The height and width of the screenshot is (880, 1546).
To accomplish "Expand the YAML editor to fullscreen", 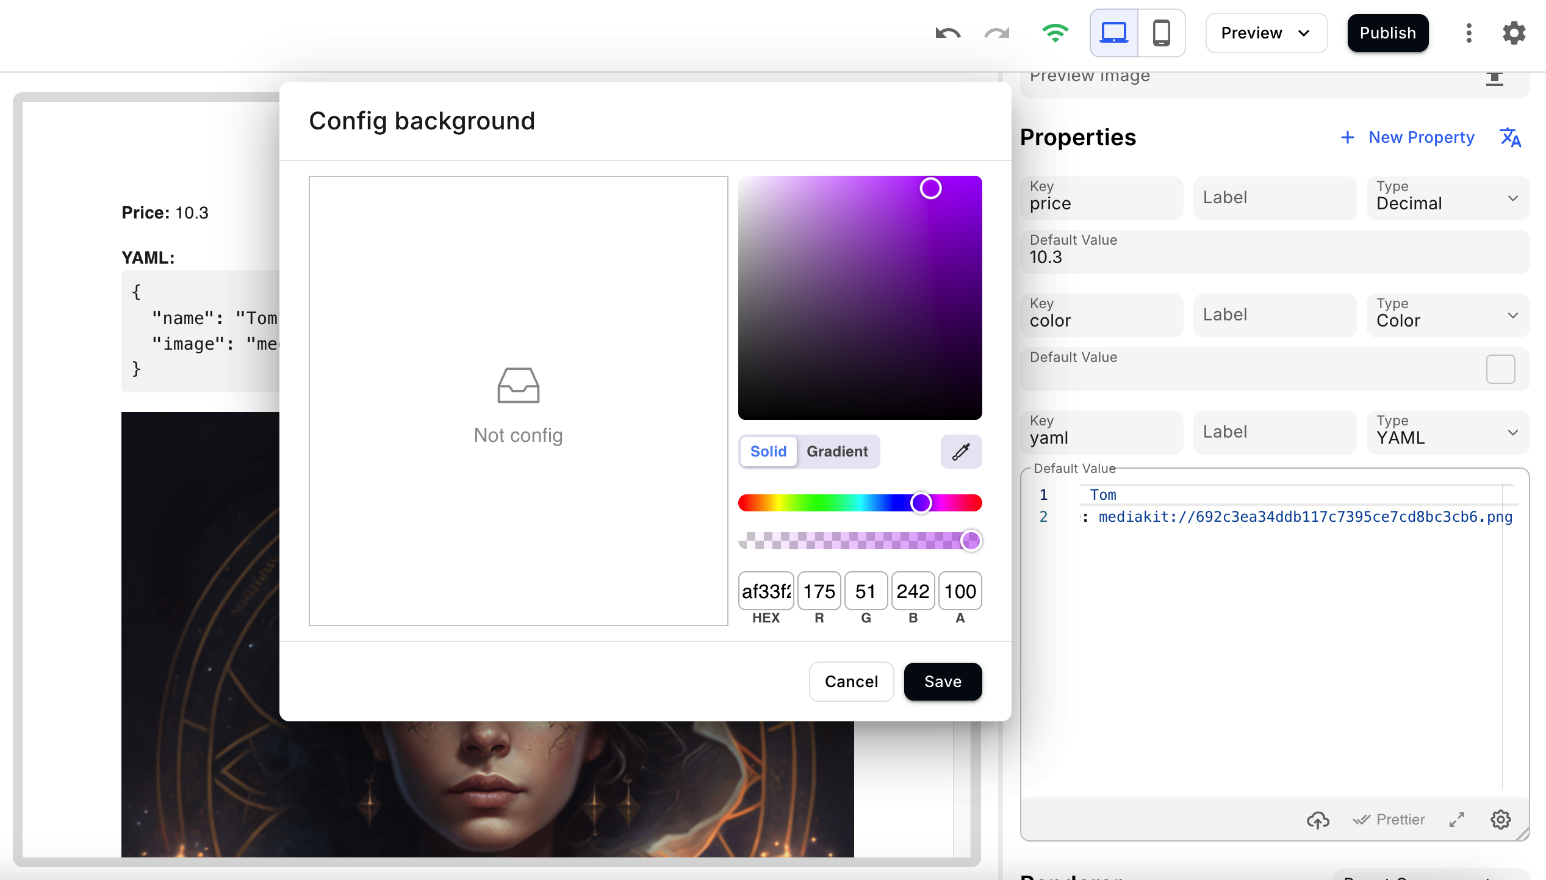I will [1457, 820].
